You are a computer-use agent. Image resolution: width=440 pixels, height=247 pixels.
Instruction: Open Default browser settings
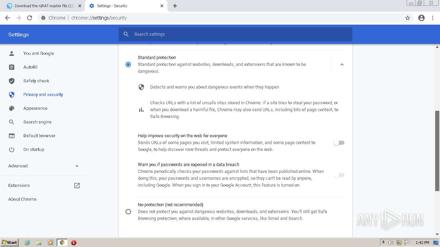39,136
